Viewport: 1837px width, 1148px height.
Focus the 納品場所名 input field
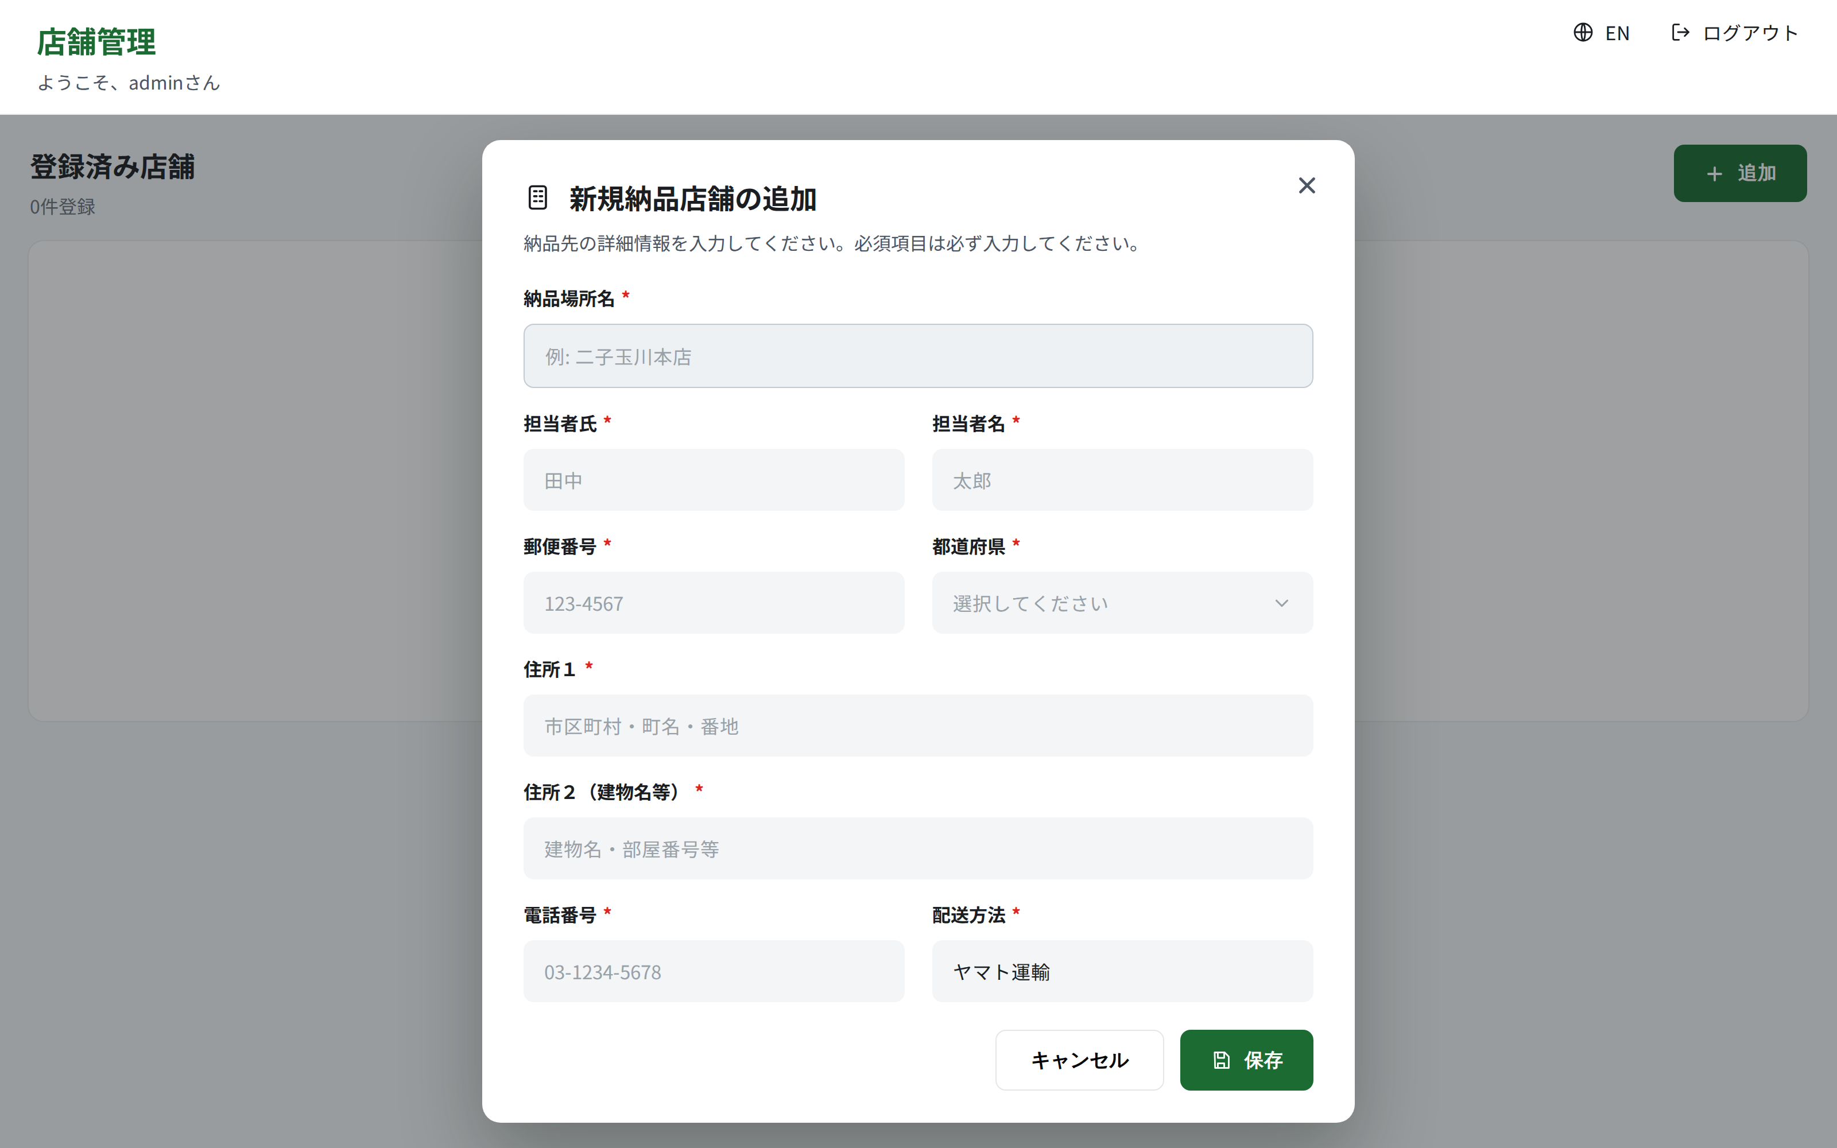click(918, 356)
